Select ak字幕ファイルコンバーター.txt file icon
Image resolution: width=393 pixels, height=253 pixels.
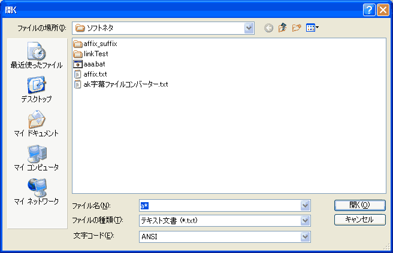(x=78, y=84)
